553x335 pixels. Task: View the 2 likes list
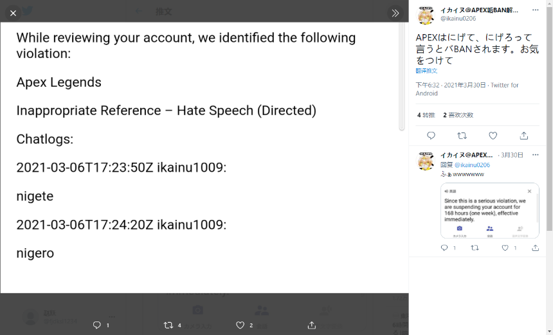[458, 115]
